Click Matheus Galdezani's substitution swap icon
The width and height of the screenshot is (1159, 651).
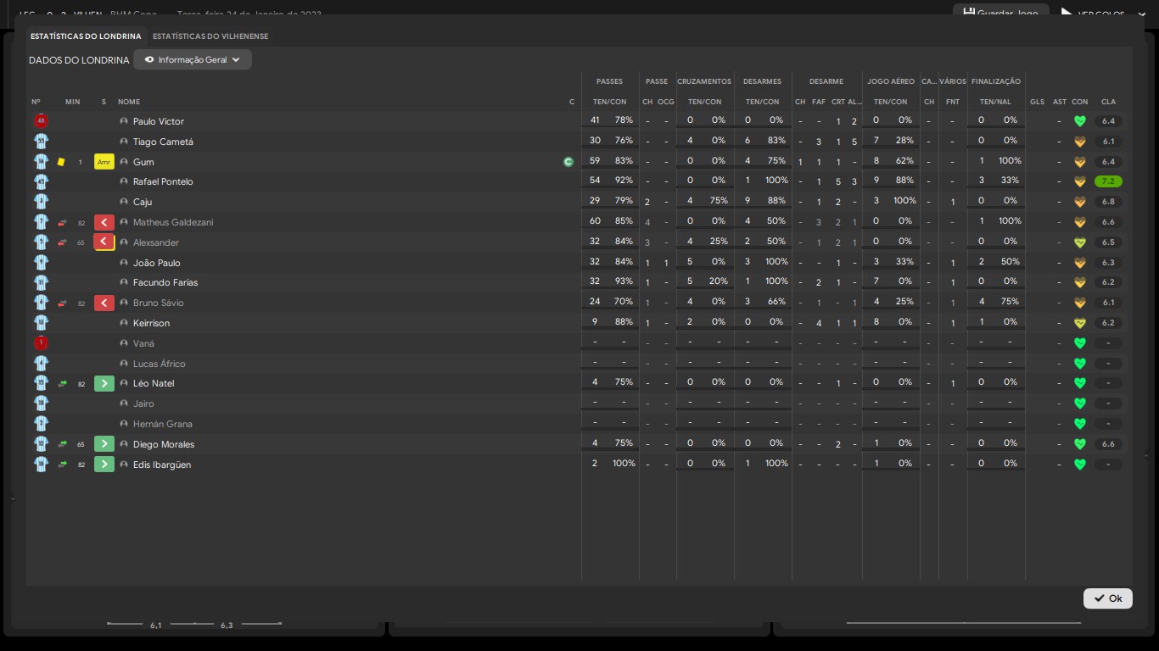point(62,222)
